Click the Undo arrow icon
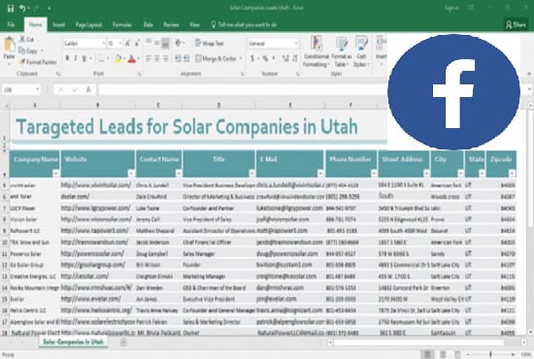The height and width of the screenshot is (359, 534). (22, 8)
